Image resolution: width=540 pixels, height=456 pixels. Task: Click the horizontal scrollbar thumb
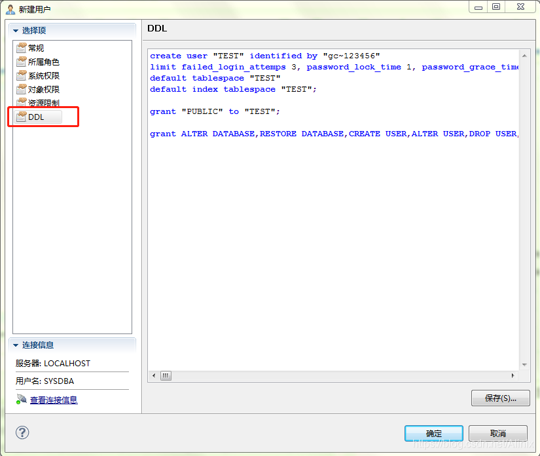166,375
